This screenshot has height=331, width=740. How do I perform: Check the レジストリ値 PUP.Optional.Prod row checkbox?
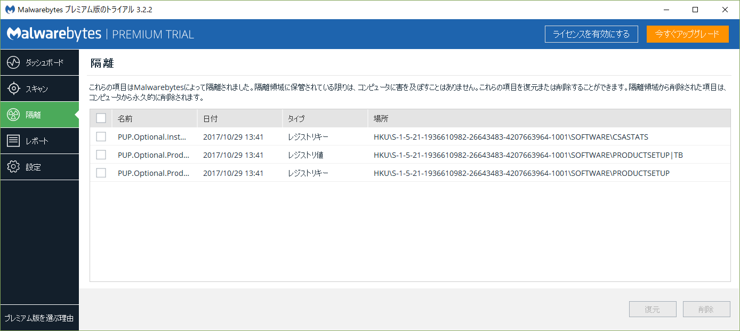coord(101,155)
